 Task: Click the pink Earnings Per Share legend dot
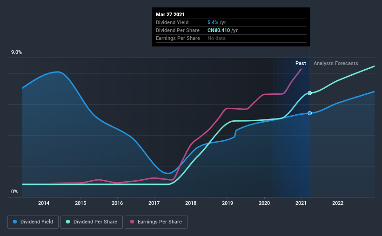pos(132,222)
